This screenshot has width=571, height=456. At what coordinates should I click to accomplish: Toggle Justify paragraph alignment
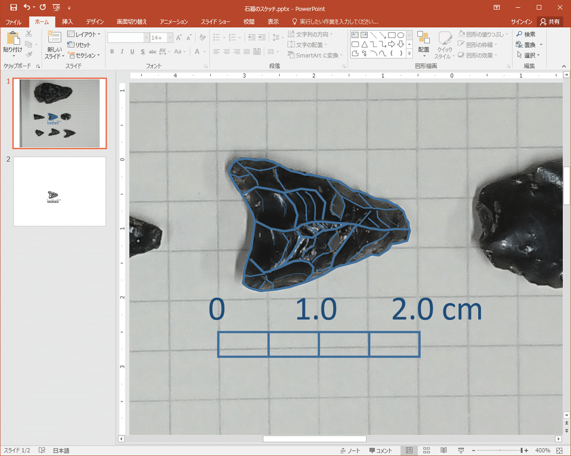click(247, 52)
